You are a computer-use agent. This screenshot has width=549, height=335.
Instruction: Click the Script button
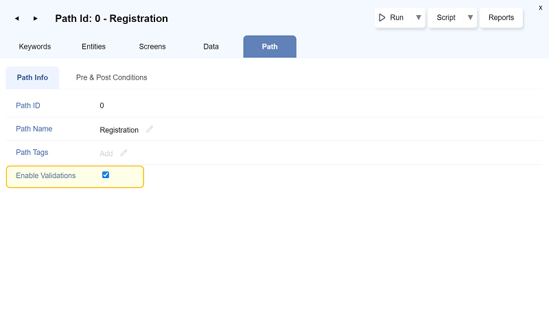click(446, 18)
